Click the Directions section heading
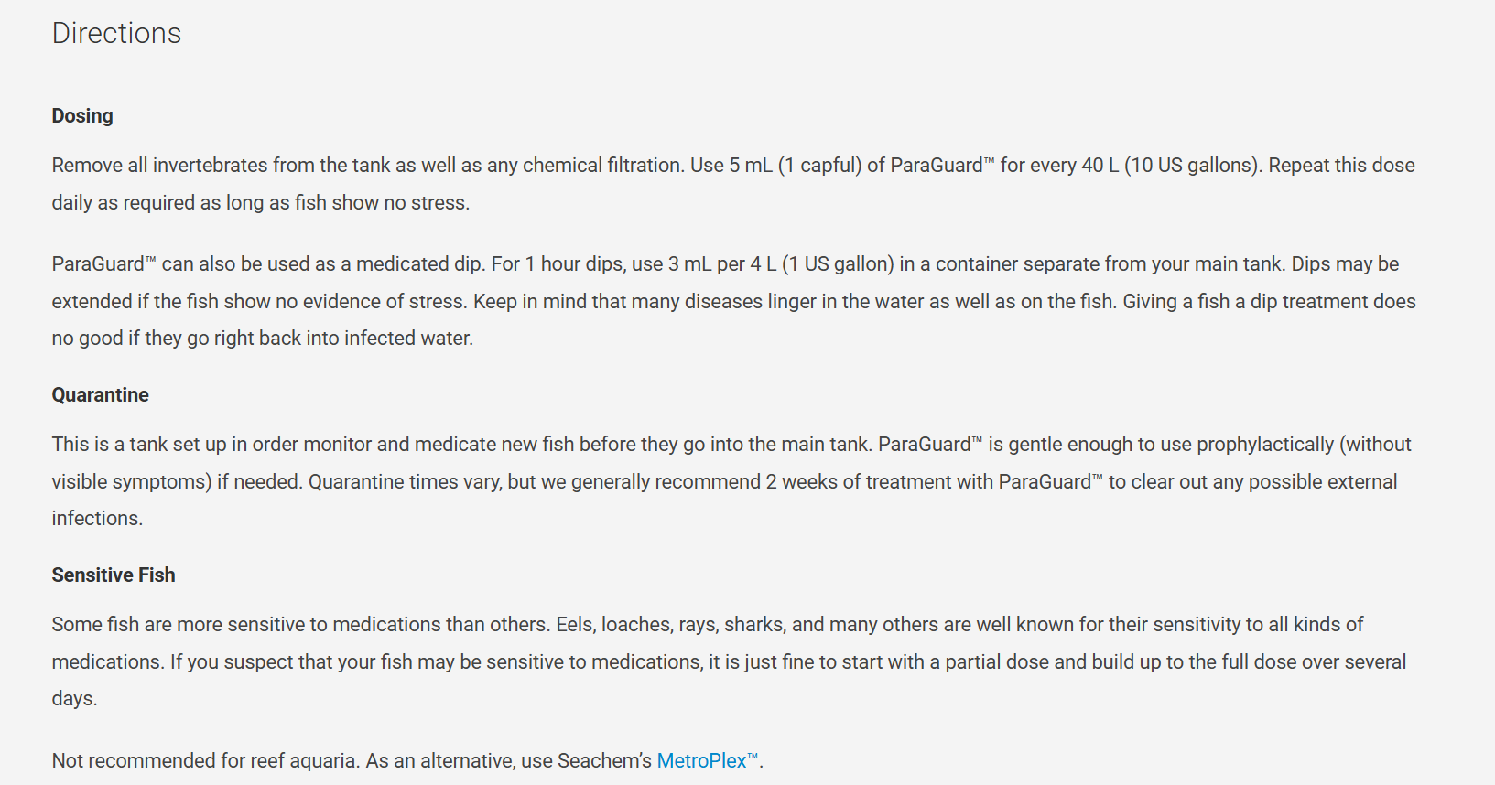This screenshot has width=1495, height=785. tap(116, 34)
